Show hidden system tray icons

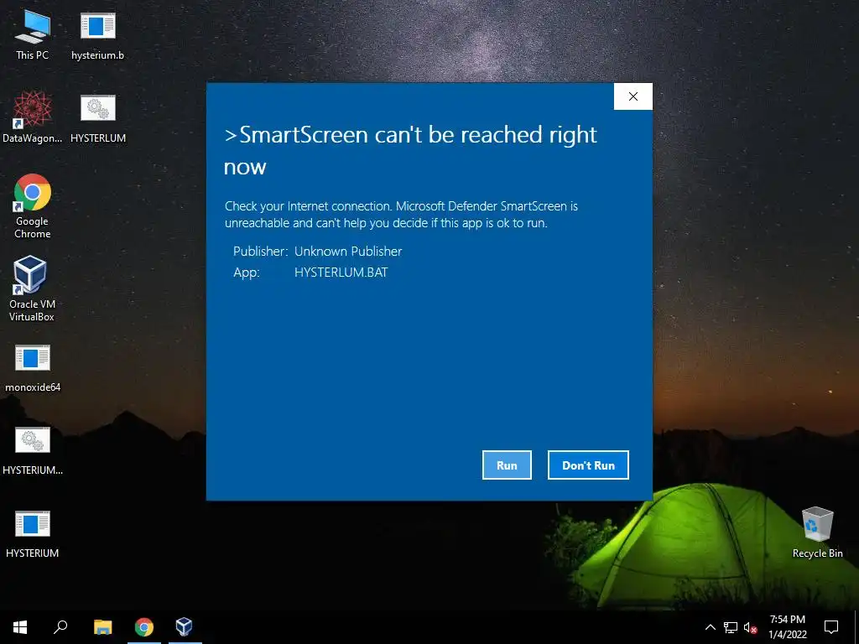tap(710, 627)
